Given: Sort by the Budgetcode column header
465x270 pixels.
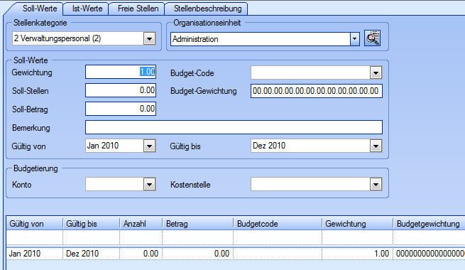Looking at the screenshot, I should point(278,223).
